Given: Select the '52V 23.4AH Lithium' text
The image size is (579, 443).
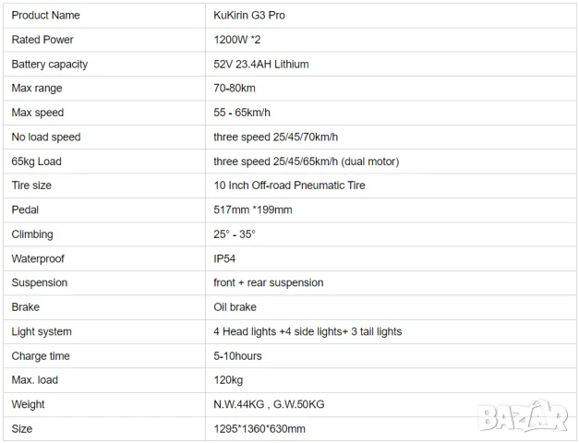Looking at the screenshot, I should (x=260, y=65).
